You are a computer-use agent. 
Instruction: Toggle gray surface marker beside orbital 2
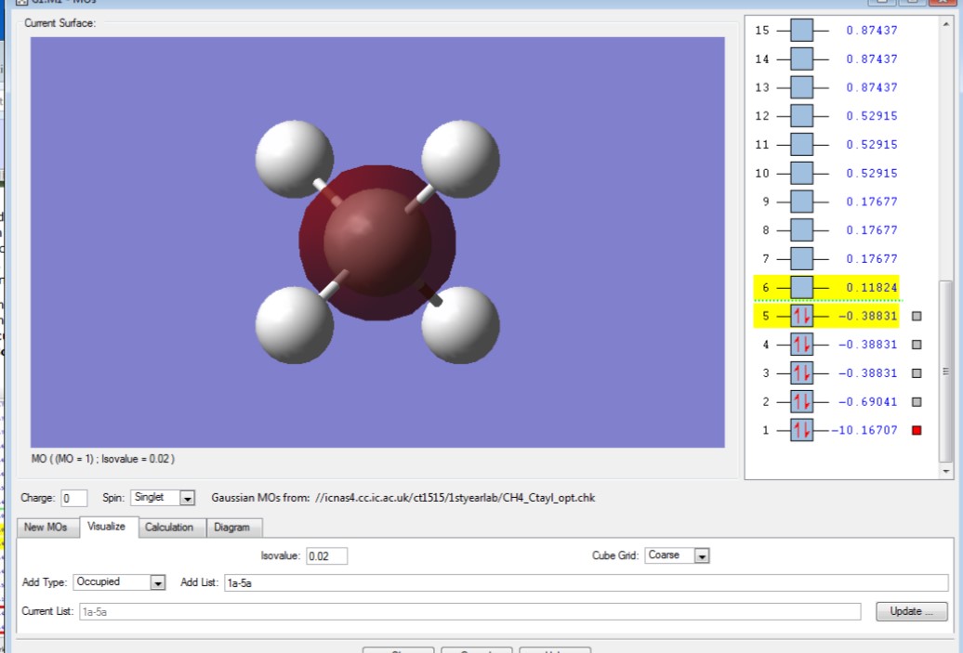(917, 402)
